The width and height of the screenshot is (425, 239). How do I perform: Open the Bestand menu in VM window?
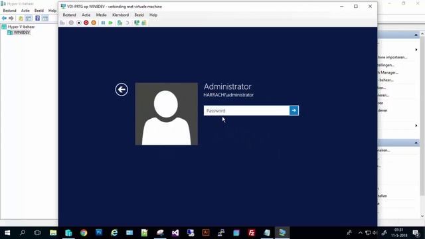[69, 15]
